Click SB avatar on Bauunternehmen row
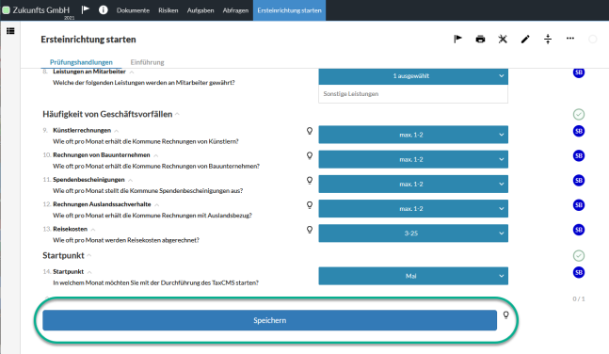 [579, 156]
